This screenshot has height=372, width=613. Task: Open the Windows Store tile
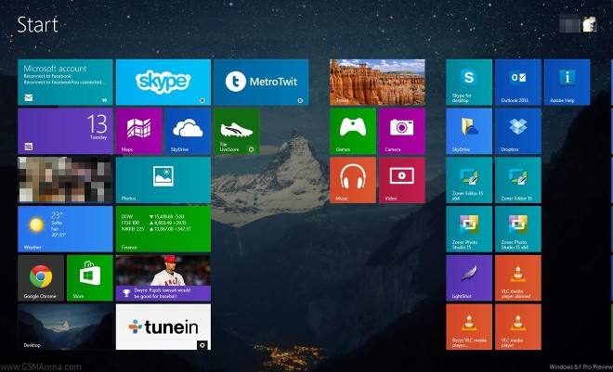[90, 278]
